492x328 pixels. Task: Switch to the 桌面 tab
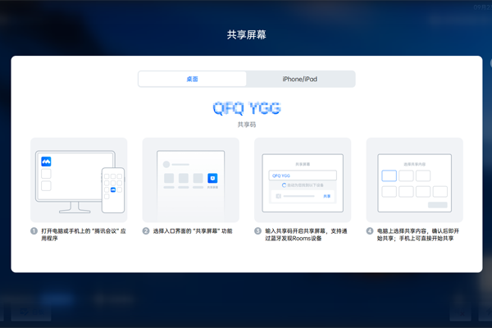[x=192, y=79]
